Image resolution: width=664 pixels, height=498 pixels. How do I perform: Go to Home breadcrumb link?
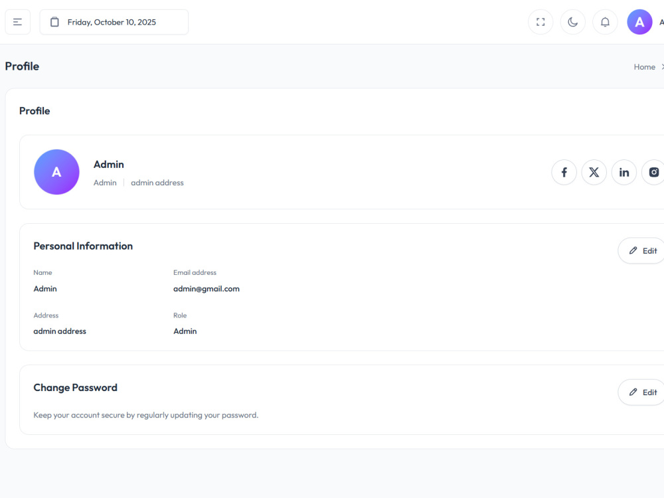coord(645,67)
